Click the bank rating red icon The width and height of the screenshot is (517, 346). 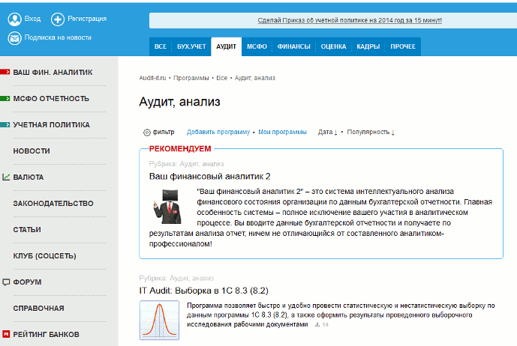(x=6, y=334)
